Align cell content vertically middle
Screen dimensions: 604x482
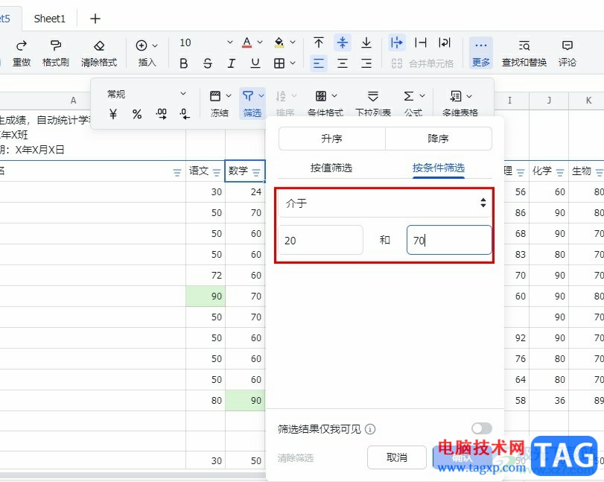click(343, 42)
